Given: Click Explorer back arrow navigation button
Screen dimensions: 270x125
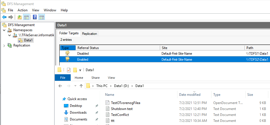Looking at the screenshot, I should (60, 86).
